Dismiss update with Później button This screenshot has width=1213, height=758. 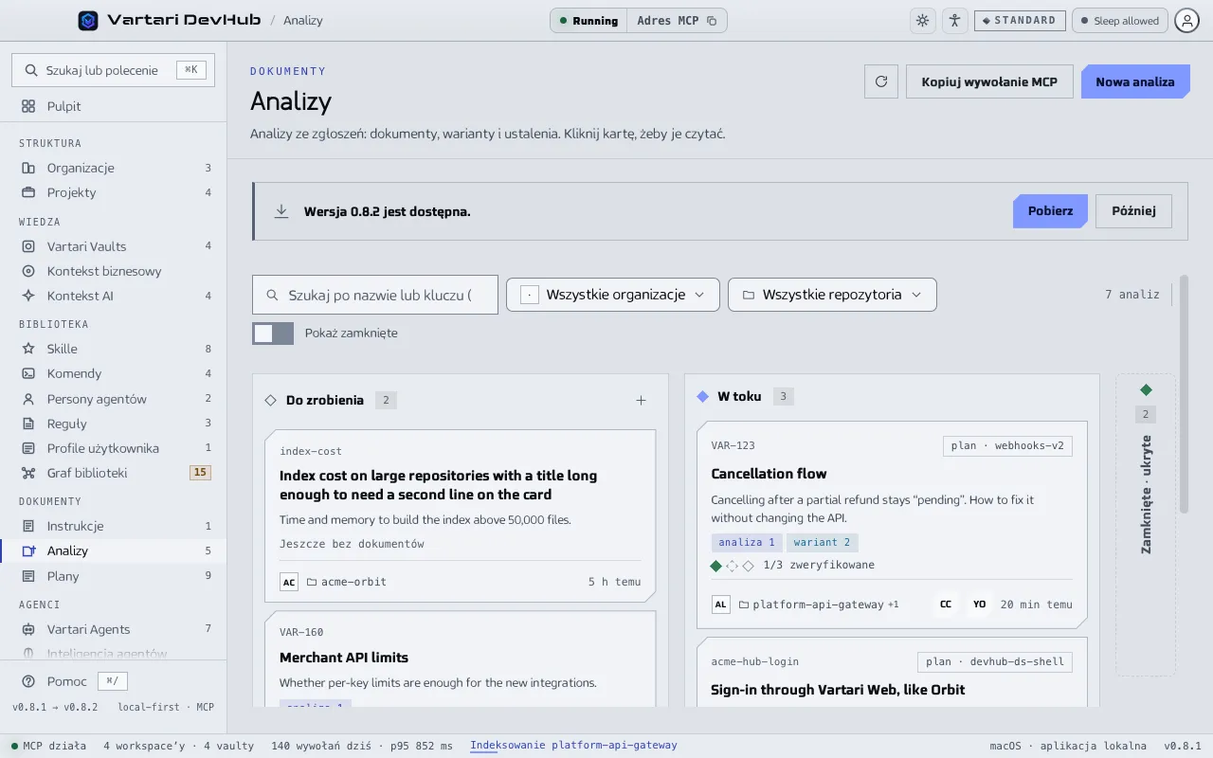click(x=1133, y=211)
